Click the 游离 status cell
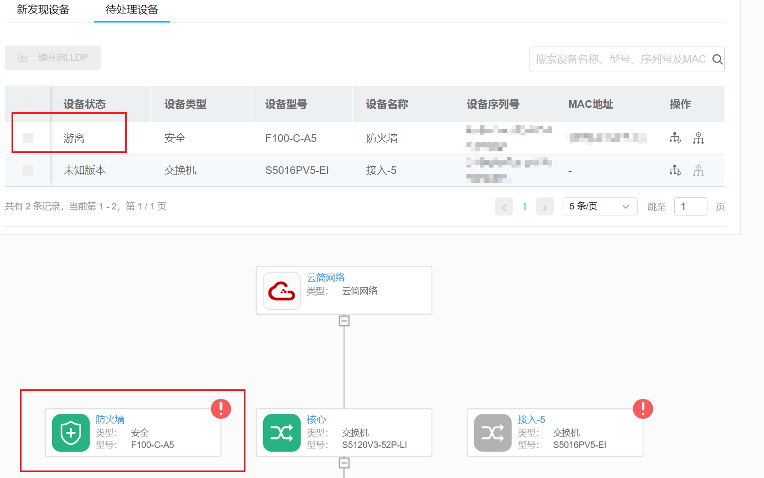764x478 pixels. 74,138
